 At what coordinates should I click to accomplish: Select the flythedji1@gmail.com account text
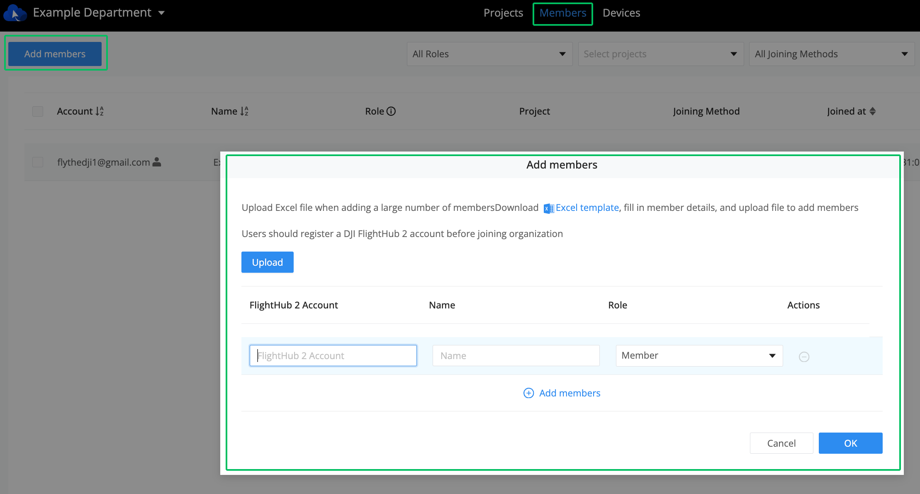tap(104, 162)
